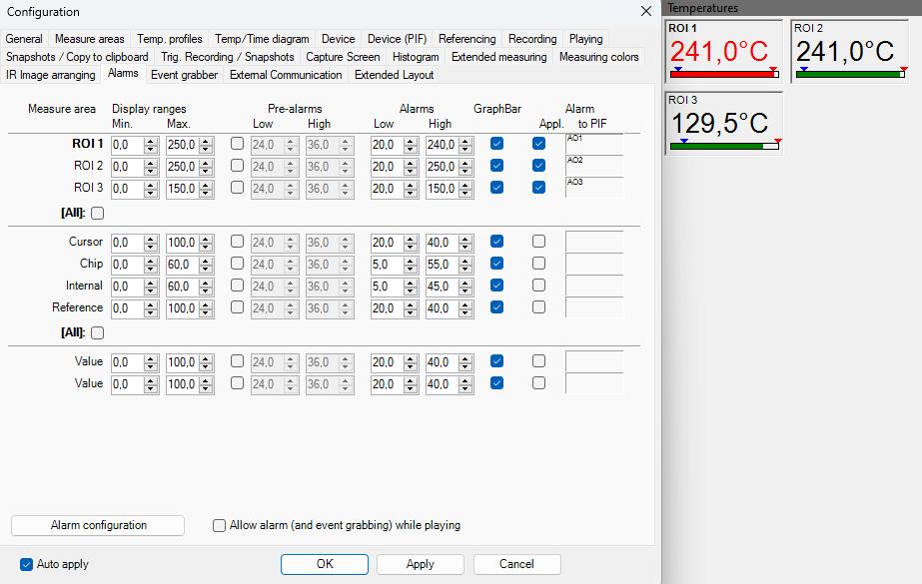The height and width of the screenshot is (584, 922).
Task: Check the [All] box below ROI 3
Action: [x=96, y=213]
